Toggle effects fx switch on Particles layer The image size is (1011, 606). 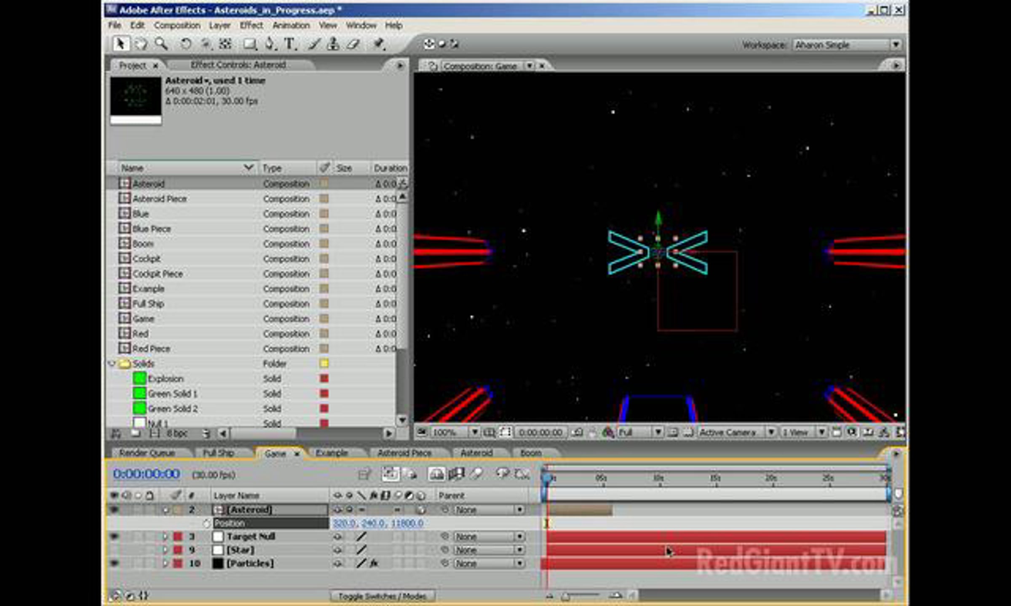tap(373, 563)
